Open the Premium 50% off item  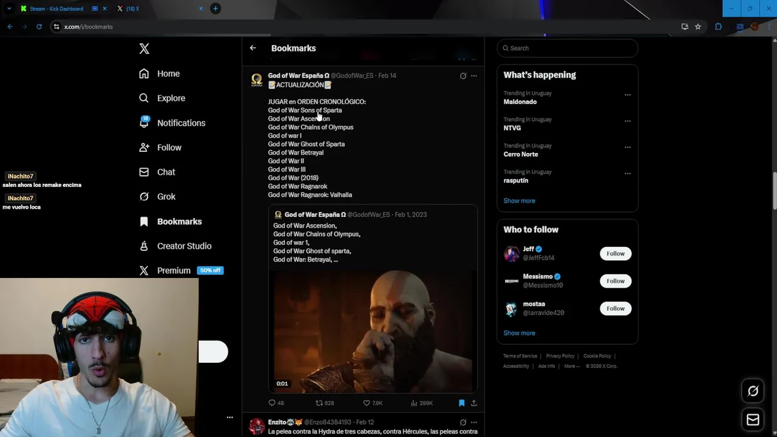pyautogui.click(x=182, y=271)
